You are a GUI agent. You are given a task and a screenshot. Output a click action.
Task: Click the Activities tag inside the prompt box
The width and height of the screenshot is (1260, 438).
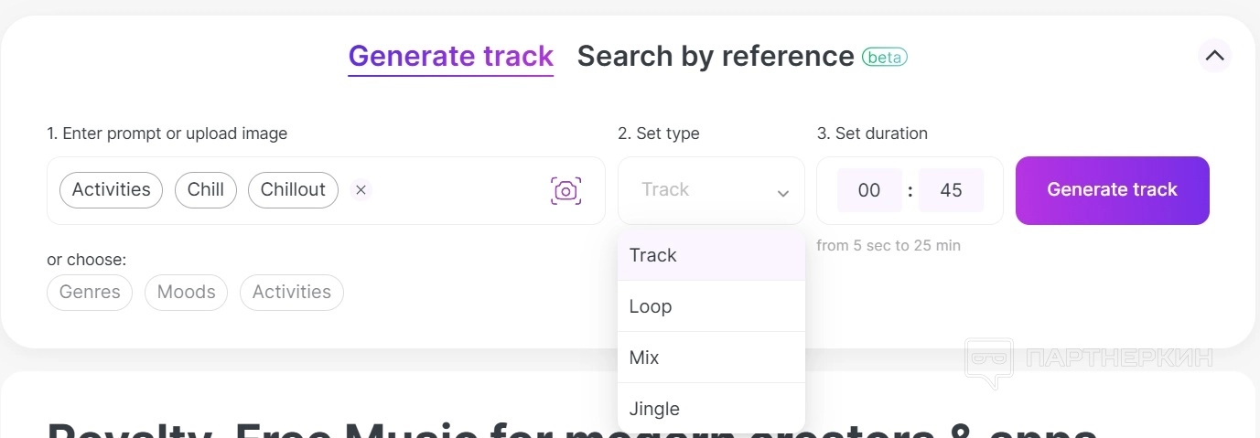[x=111, y=190]
